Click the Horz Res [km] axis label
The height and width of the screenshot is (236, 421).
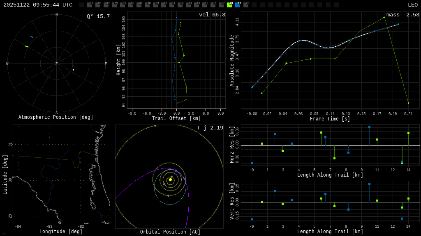232,145
